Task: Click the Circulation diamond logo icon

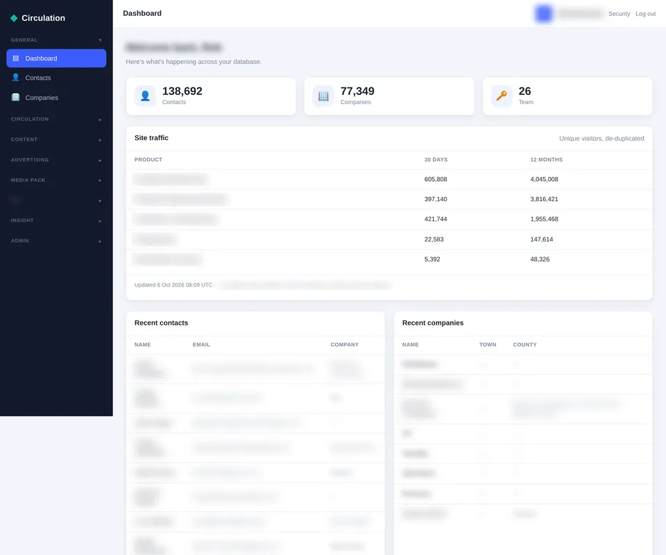Action: pos(14,18)
